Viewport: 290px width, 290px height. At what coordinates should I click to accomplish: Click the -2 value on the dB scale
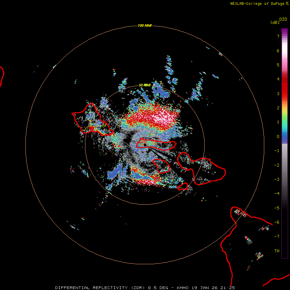click(277, 165)
